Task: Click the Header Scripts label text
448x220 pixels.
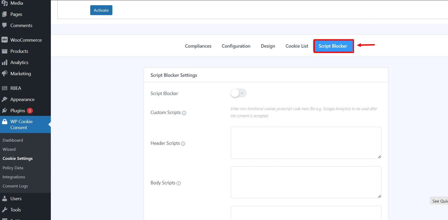Action: tap(165, 143)
